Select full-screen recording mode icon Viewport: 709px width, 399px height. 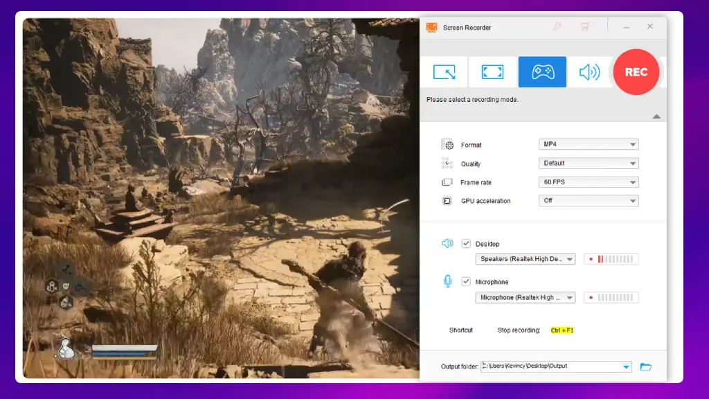click(x=492, y=72)
